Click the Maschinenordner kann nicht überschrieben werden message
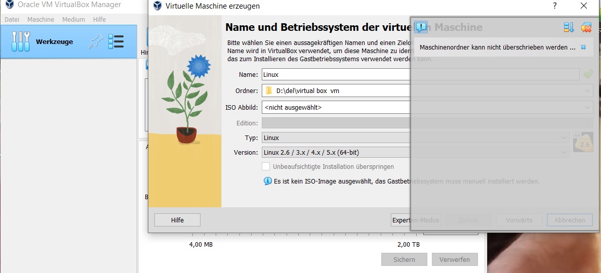This screenshot has width=601, height=273. tap(498, 48)
